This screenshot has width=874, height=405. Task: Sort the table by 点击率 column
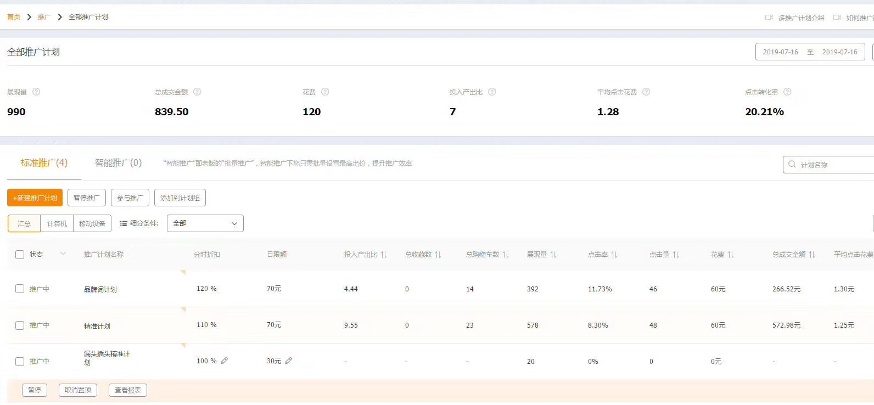pyautogui.click(x=614, y=255)
